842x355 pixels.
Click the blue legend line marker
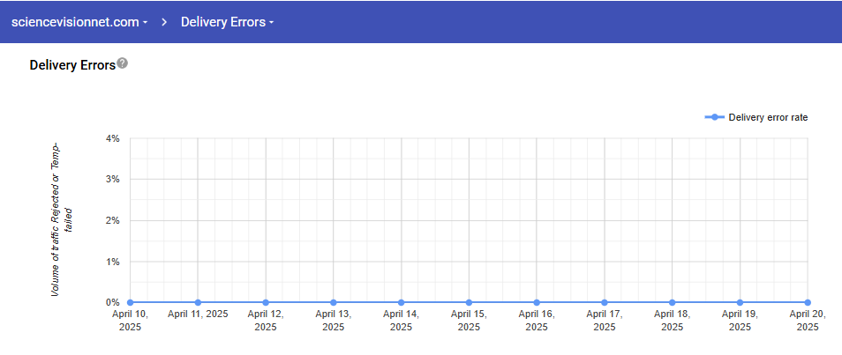[715, 117]
